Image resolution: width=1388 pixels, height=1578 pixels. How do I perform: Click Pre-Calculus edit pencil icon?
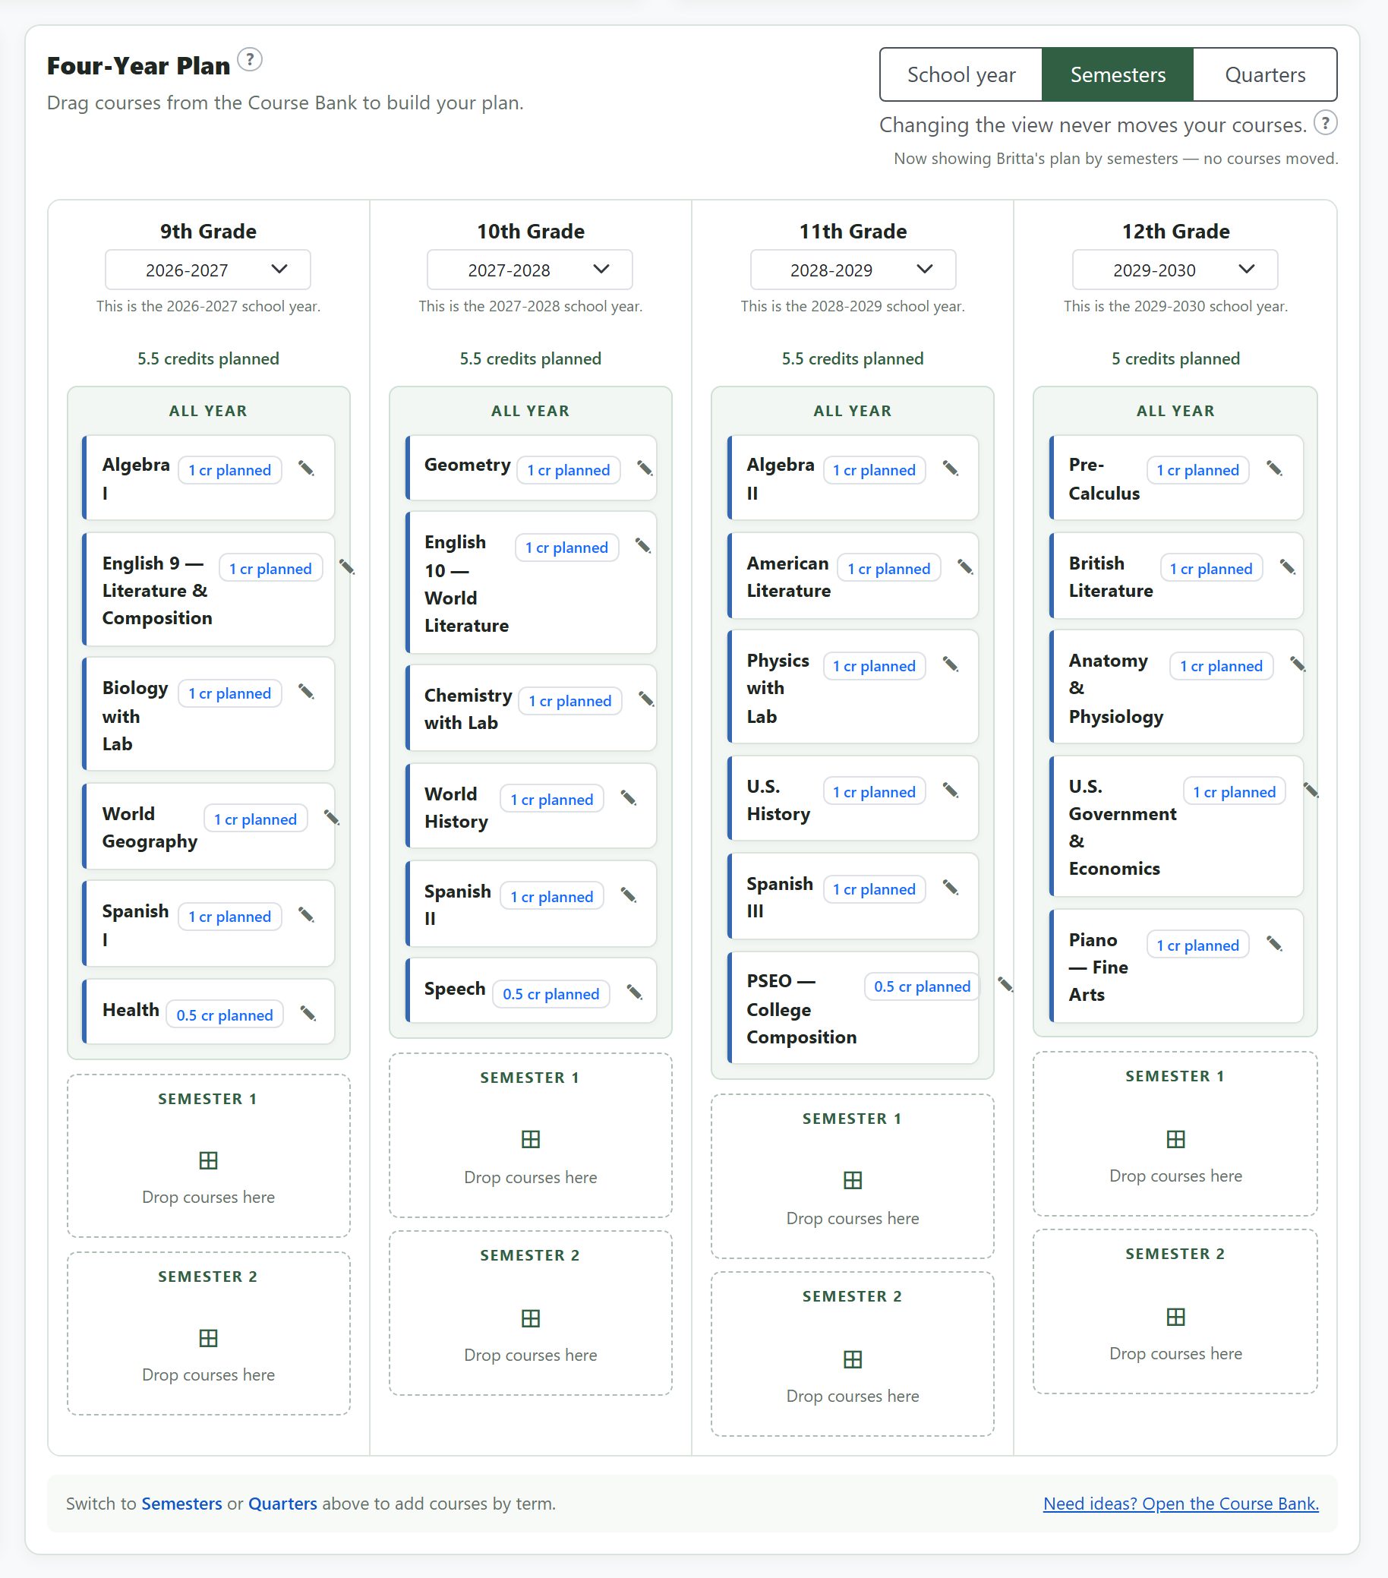tap(1276, 469)
